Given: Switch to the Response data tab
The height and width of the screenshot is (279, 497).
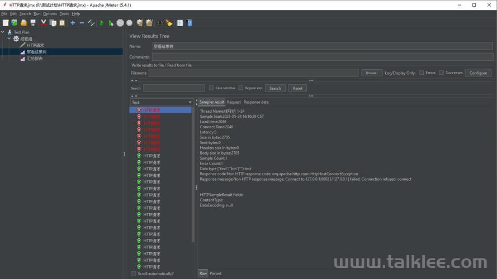Looking at the screenshot, I should 256,102.
